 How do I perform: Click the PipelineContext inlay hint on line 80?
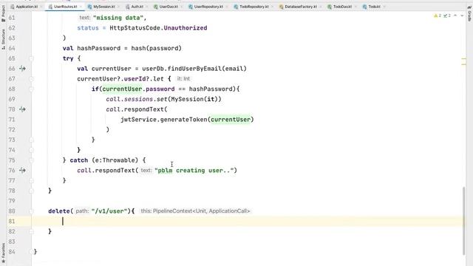pos(195,211)
